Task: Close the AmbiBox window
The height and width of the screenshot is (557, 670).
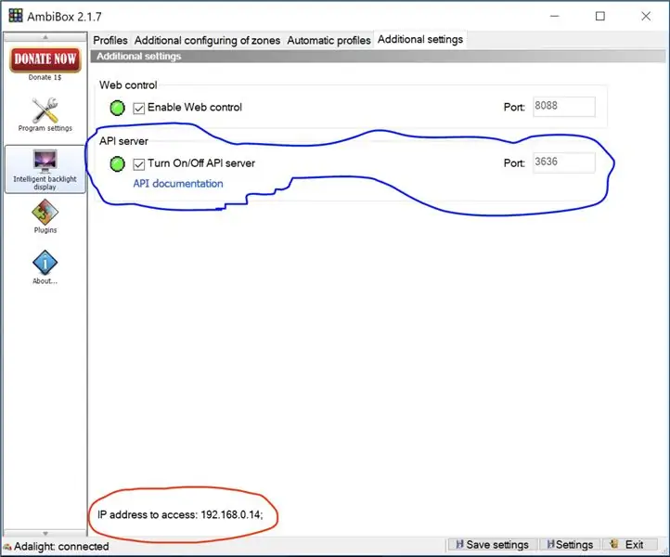Action: [646, 16]
